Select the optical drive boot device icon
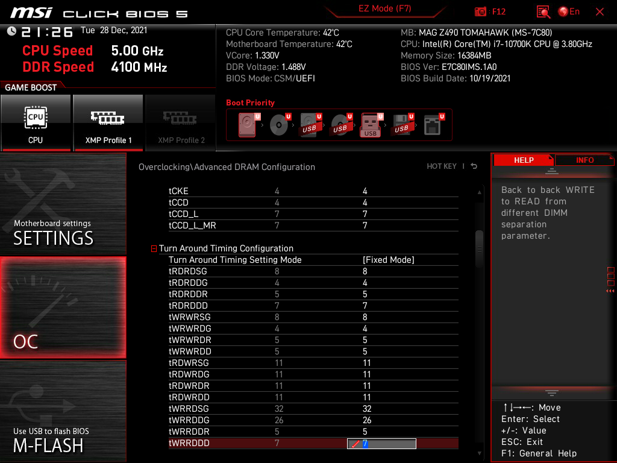 [280, 125]
